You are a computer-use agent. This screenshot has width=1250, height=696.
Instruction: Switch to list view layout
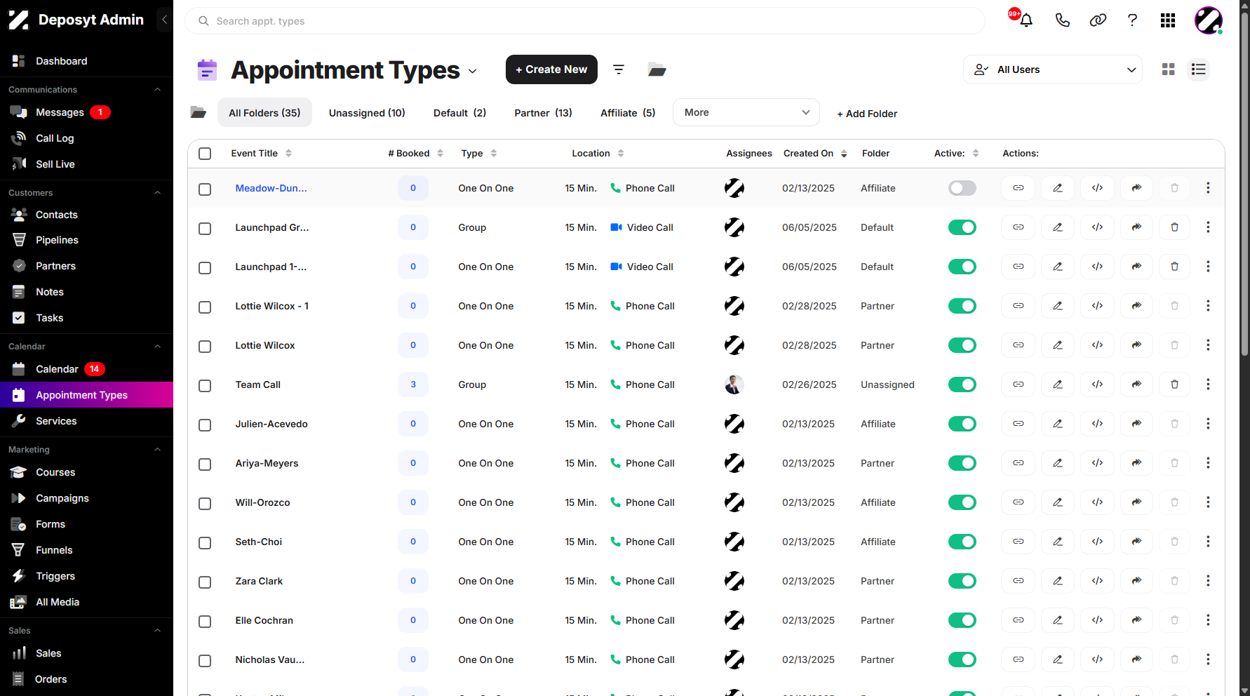click(1199, 69)
